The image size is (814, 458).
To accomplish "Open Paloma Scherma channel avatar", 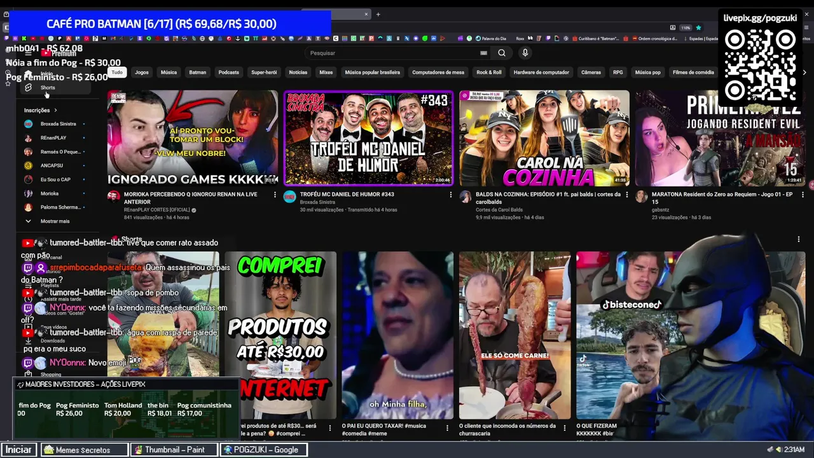I will pyautogui.click(x=28, y=207).
